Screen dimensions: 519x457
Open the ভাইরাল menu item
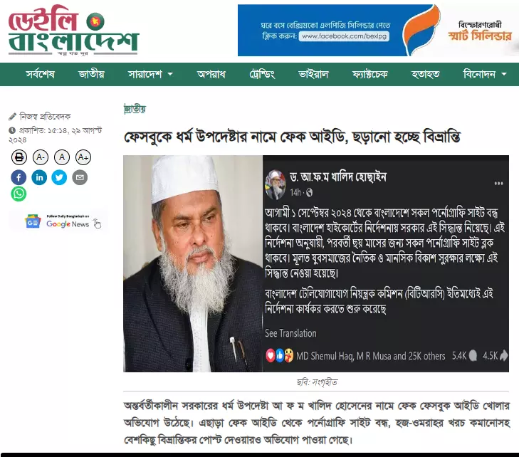tap(313, 74)
